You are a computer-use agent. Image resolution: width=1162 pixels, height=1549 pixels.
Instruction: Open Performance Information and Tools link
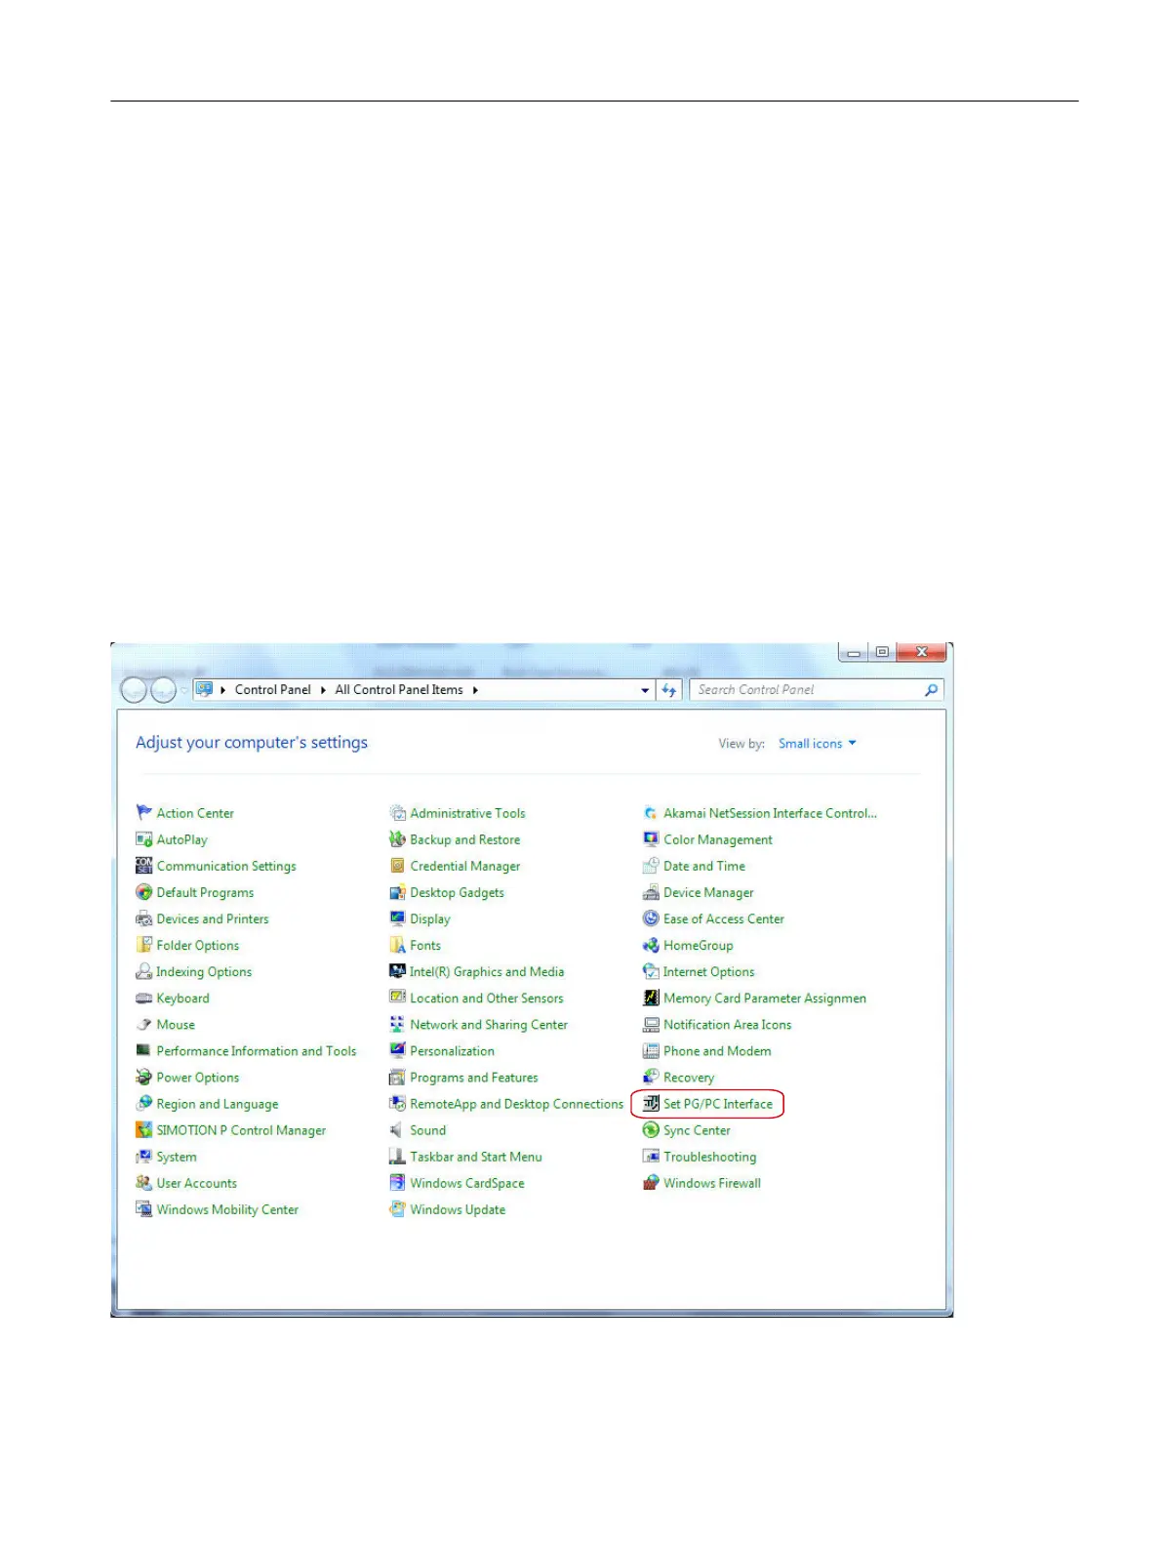click(257, 1050)
